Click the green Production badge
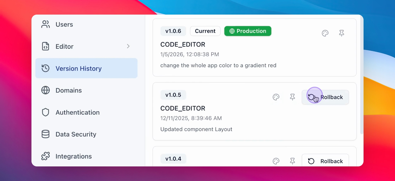 (x=248, y=31)
